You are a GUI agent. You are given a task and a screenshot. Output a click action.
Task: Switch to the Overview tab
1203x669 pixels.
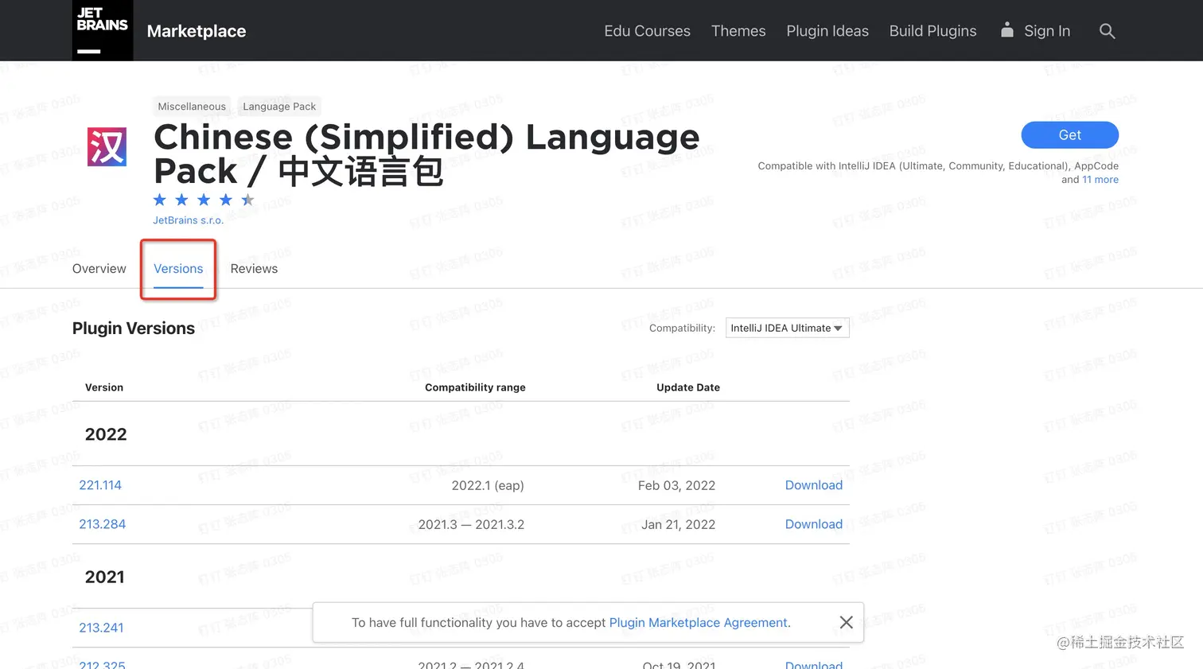[99, 269]
